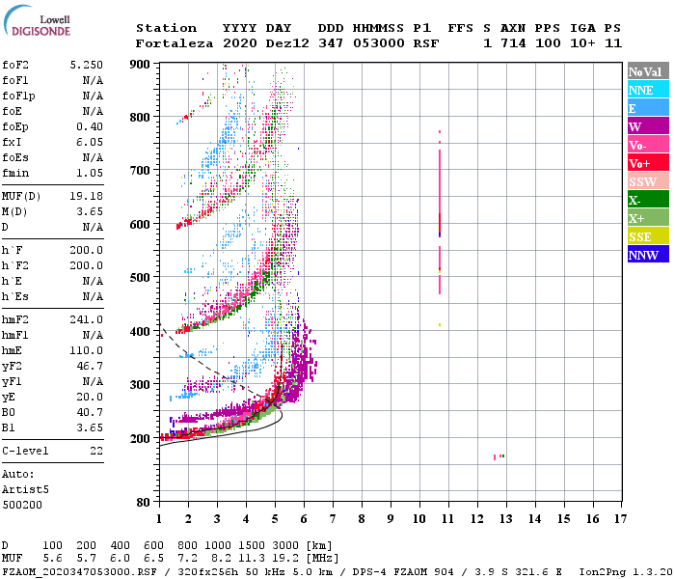Viewport: 675px width, 579px height.
Task: Click the MUF 19.2 value for 3000 km
Action: pos(285,559)
